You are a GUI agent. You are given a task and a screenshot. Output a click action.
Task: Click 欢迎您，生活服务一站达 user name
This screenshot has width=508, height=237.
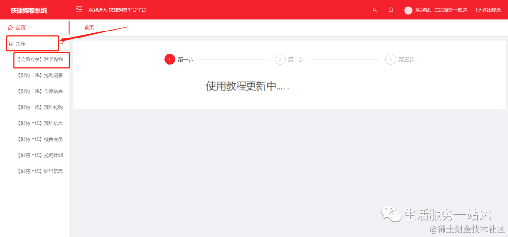click(x=441, y=10)
